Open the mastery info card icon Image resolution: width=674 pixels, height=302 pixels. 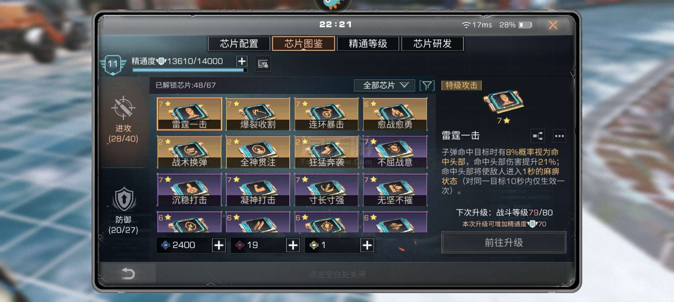(x=263, y=64)
